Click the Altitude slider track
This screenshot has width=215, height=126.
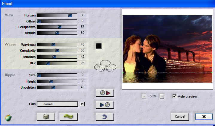57,33
